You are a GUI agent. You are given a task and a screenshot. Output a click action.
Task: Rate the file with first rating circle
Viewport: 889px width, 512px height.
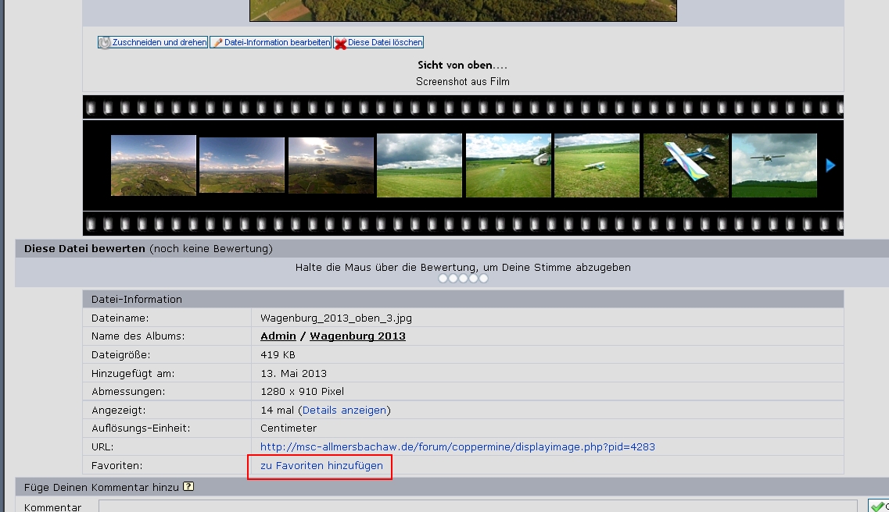click(x=443, y=279)
